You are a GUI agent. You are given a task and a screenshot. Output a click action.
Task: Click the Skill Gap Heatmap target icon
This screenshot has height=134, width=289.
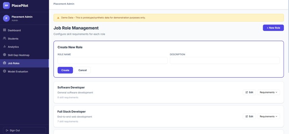tap(5, 55)
